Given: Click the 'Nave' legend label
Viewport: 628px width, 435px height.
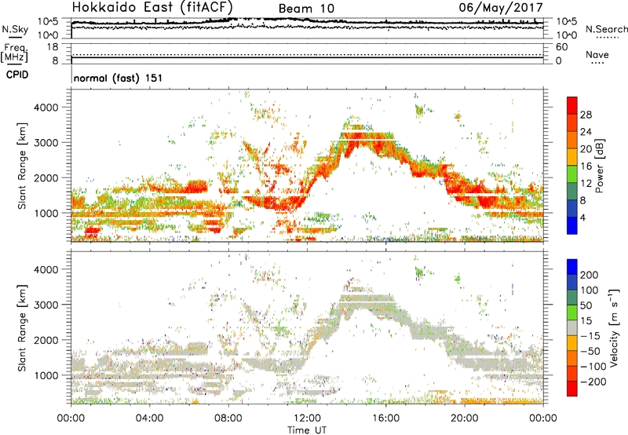Looking at the screenshot, I should coord(597,54).
